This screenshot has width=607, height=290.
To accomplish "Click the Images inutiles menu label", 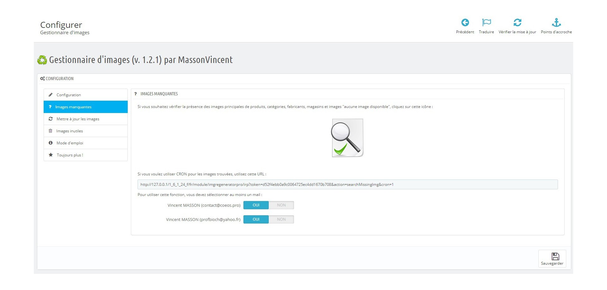I will tap(70, 131).
